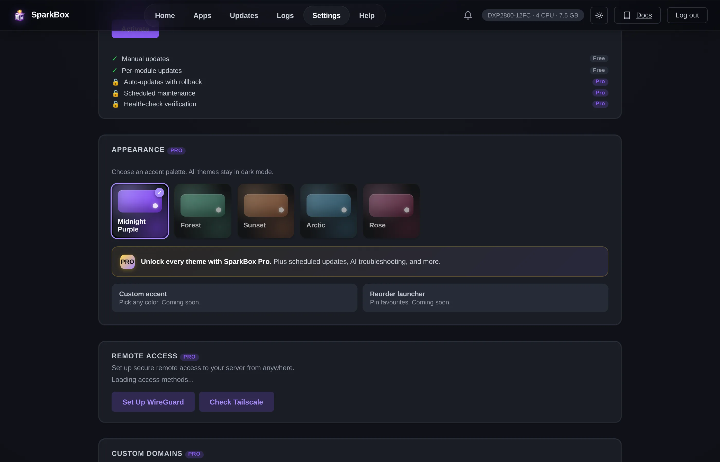Image resolution: width=720 pixels, height=462 pixels.
Task: Select the Settings tab
Action: 326,15
